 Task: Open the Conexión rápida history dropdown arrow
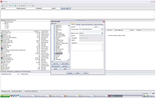pyautogui.click(x=70, y=8)
